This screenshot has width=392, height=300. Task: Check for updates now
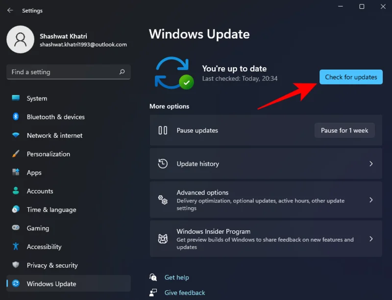(351, 77)
